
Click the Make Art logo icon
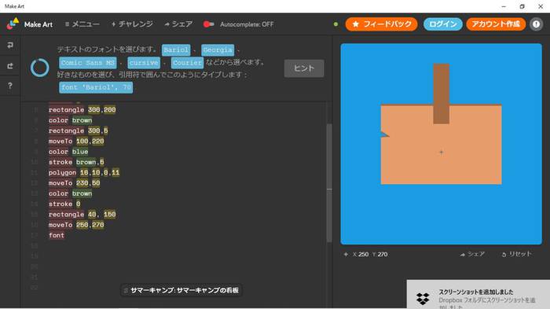point(13,24)
